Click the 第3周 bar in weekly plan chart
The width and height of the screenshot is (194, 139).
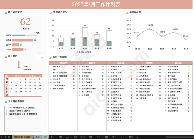pos(85,37)
